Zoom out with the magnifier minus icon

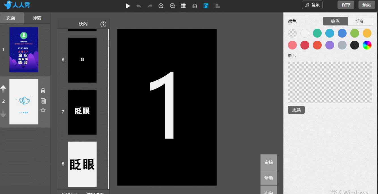click(x=172, y=6)
